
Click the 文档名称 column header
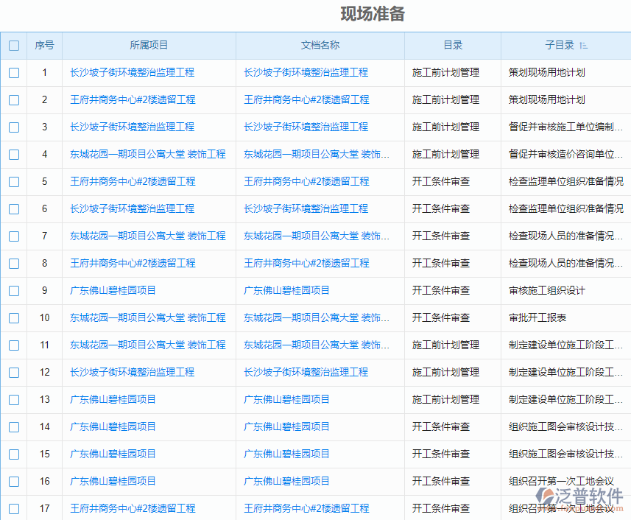[319, 45]
